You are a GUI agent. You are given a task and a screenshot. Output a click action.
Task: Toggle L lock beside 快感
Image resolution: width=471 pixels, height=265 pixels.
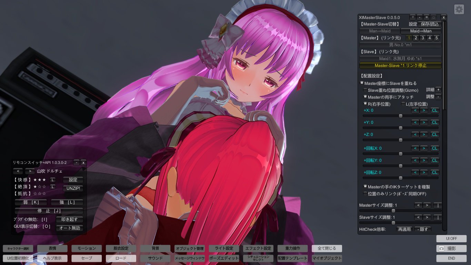52,180
